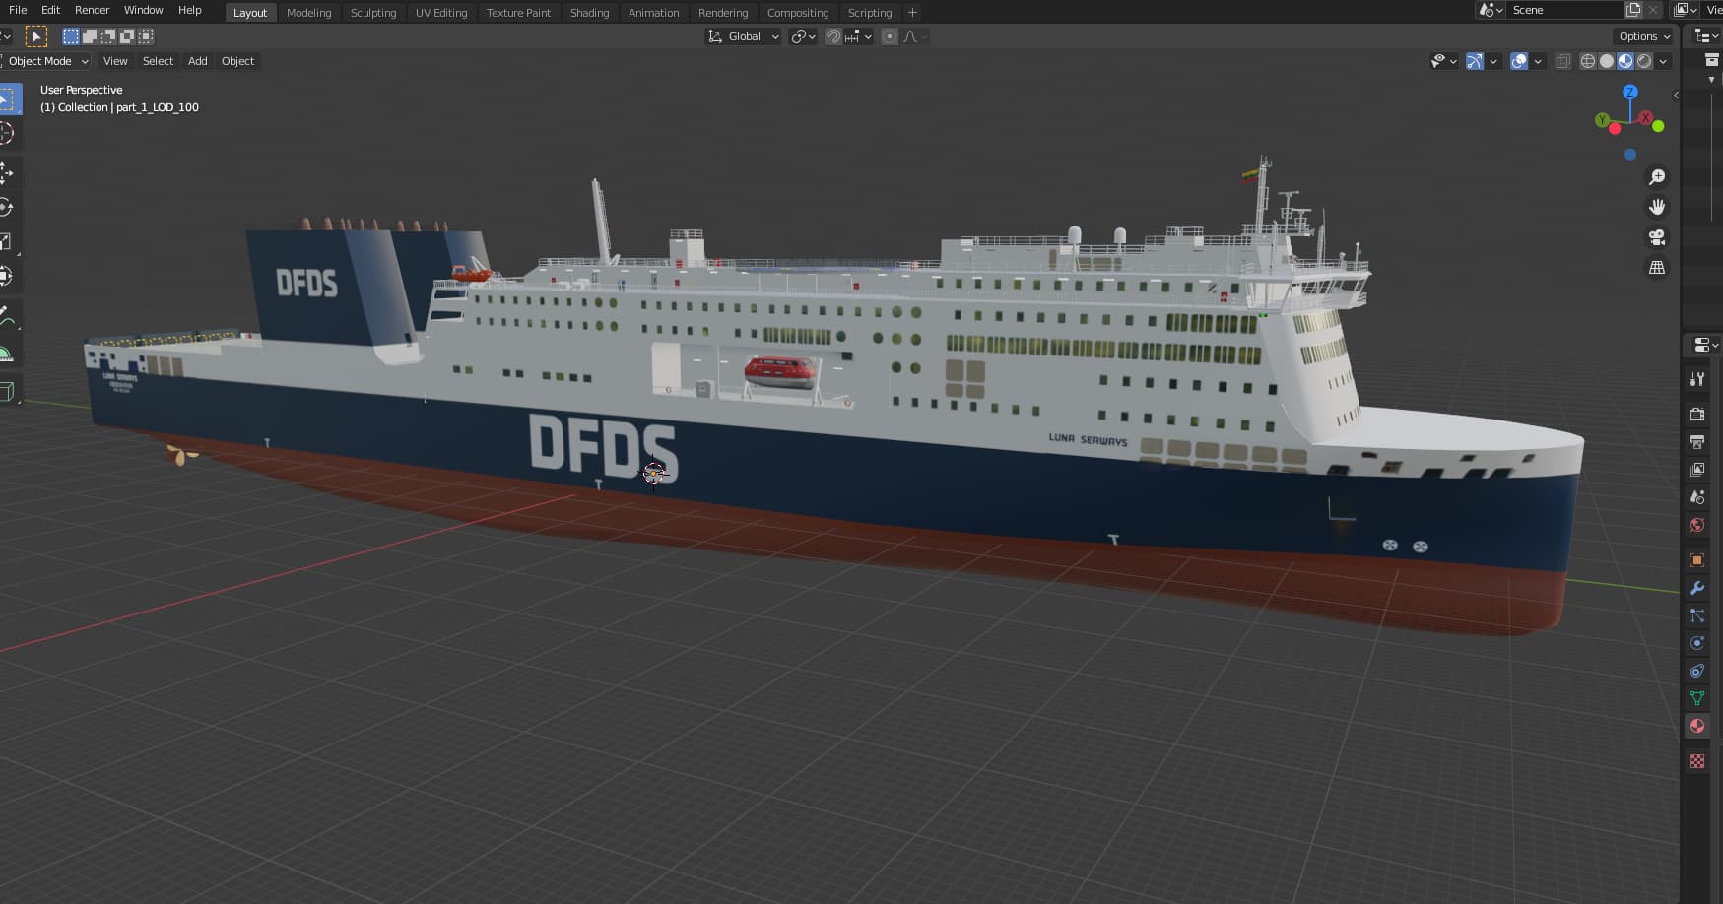
Task: Activate the Annotate tool
Action: pyautogui.click(x=6, y=317)
